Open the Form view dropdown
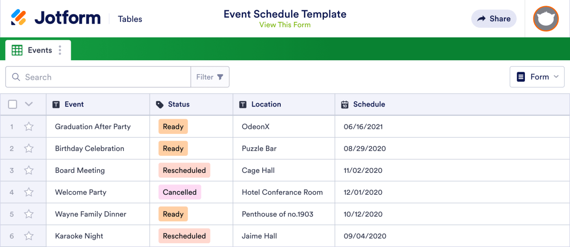This screenshot has height=247, width=570. [537, 77]
